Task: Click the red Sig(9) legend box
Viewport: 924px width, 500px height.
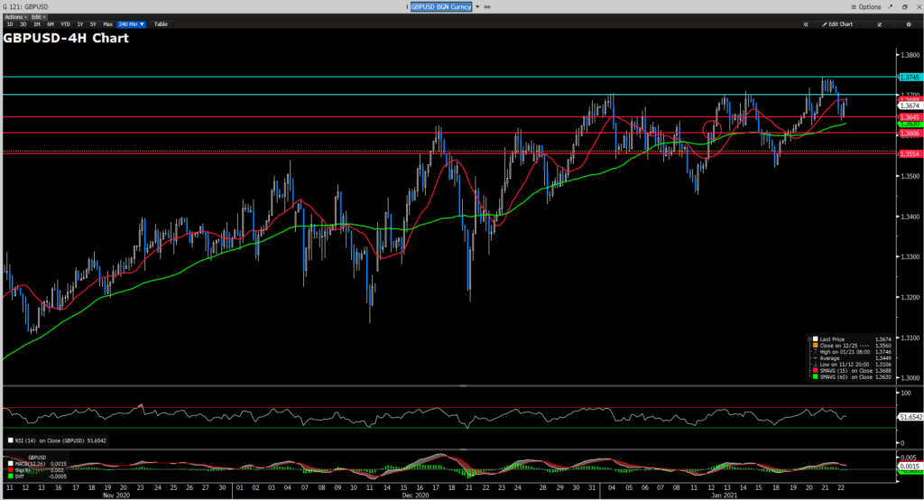Action: tap(11, 470)
